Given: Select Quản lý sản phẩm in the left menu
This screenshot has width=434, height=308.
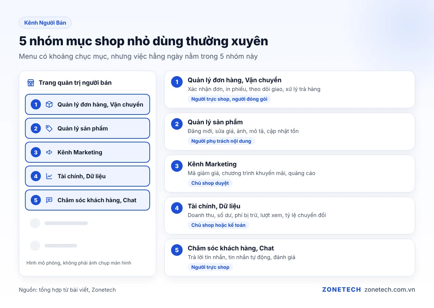Looking at the screenshot, I should click(x=88, y=128).
